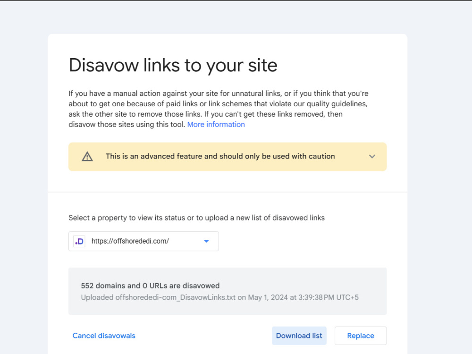Click the blue dropdown arrow for property
Viewport: 472px width, 354px height.
tap(207, 241)
